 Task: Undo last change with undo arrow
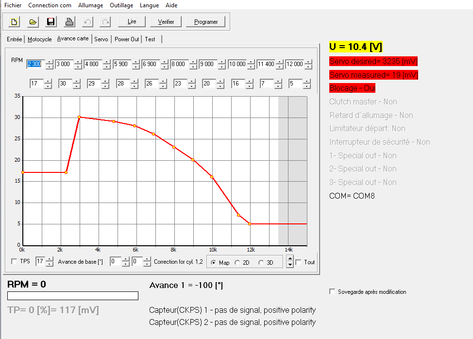point(87,22)
